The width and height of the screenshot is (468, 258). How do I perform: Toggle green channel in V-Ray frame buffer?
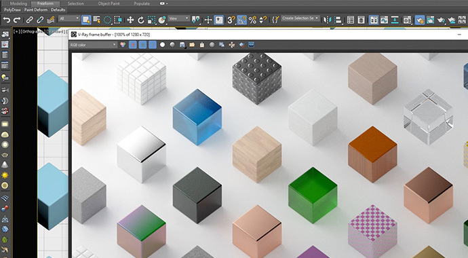pos(143,45)
